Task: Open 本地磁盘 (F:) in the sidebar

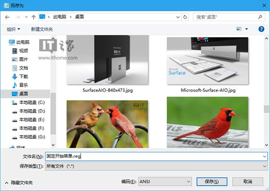Action: (28, 128)
